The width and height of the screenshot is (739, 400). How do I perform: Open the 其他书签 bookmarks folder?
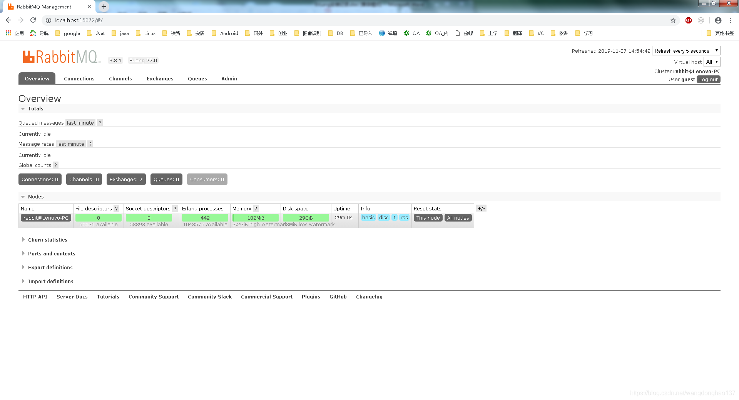[720, 33]
